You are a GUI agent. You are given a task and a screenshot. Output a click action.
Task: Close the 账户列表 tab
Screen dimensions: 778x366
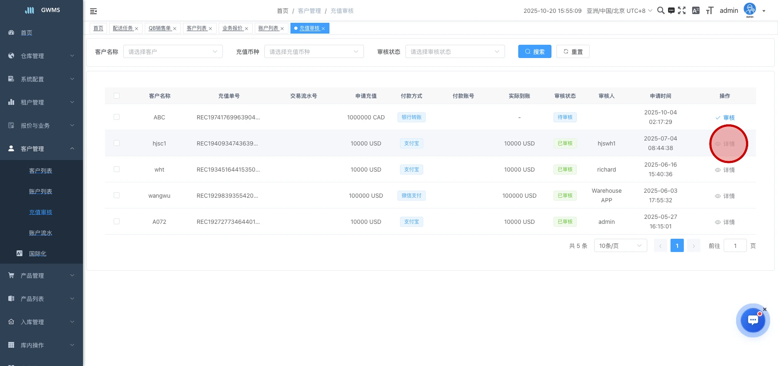tap(282, 29)
